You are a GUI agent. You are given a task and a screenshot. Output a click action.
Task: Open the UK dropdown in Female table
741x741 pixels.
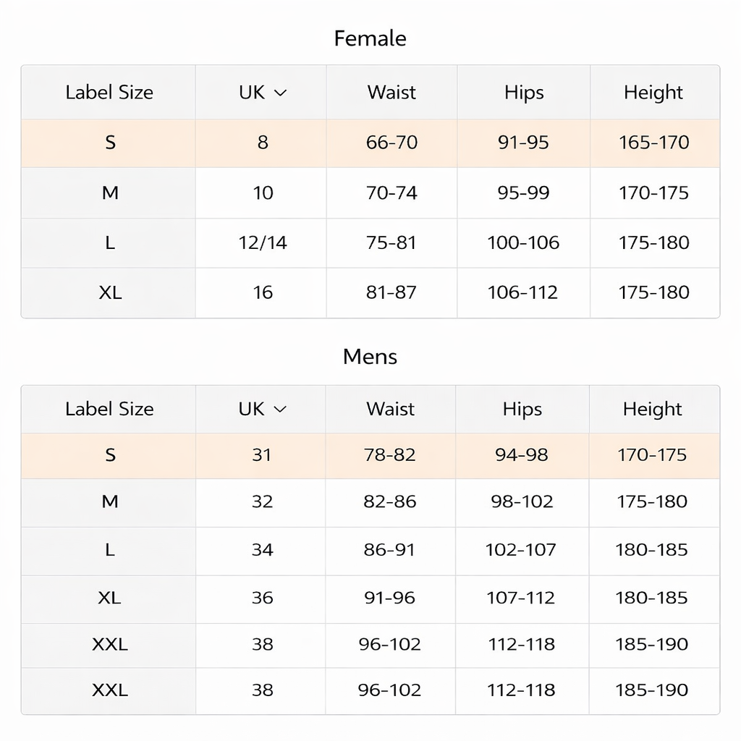click(x=263, y=93)
